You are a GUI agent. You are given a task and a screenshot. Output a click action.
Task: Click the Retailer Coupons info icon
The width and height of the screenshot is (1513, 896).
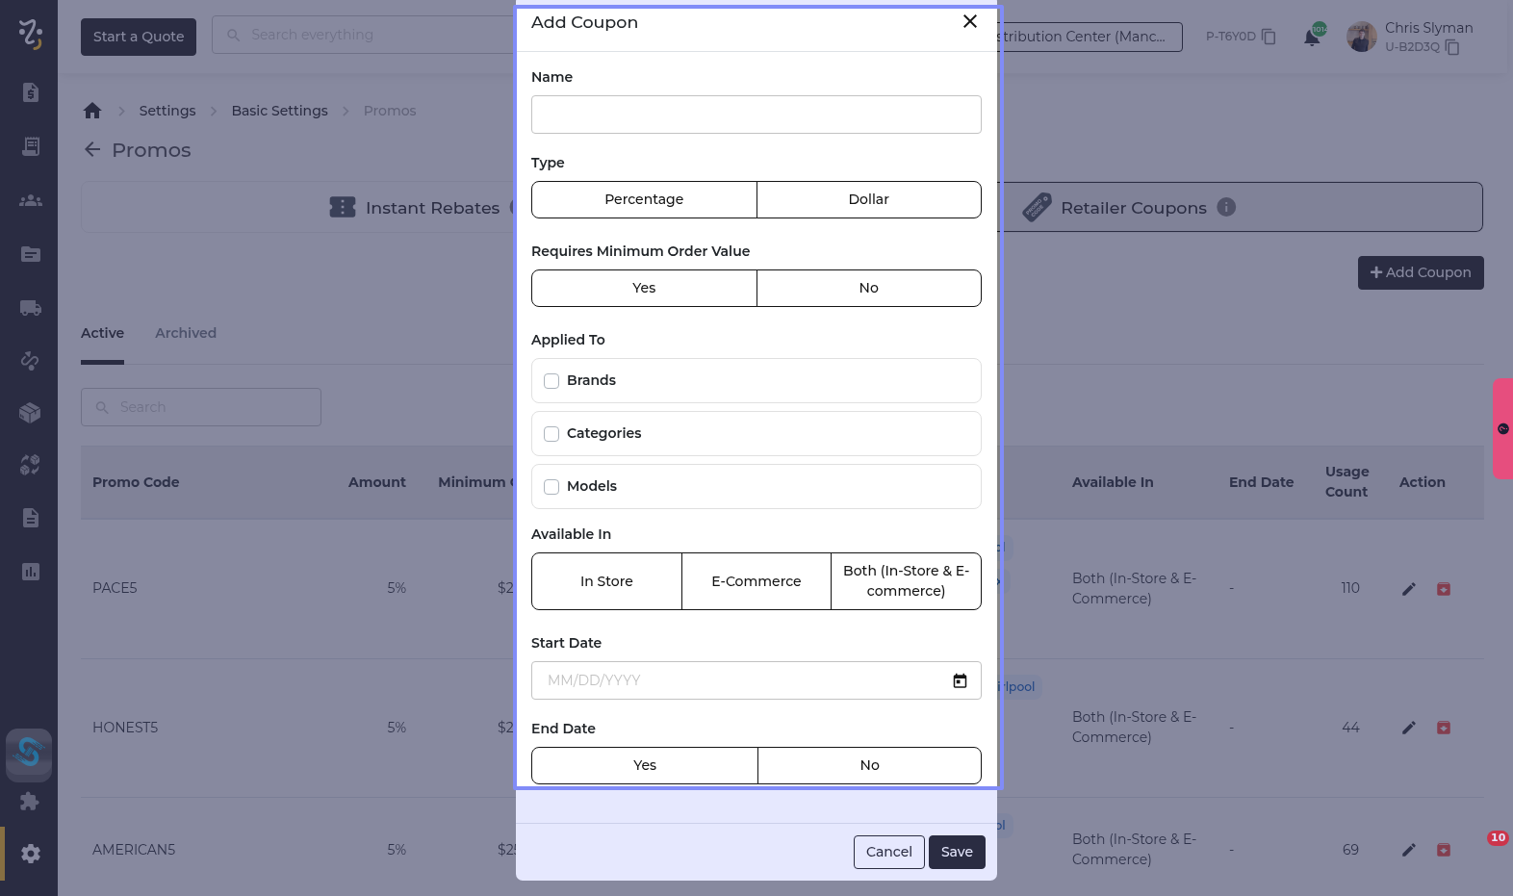[x=1226, y=207]
